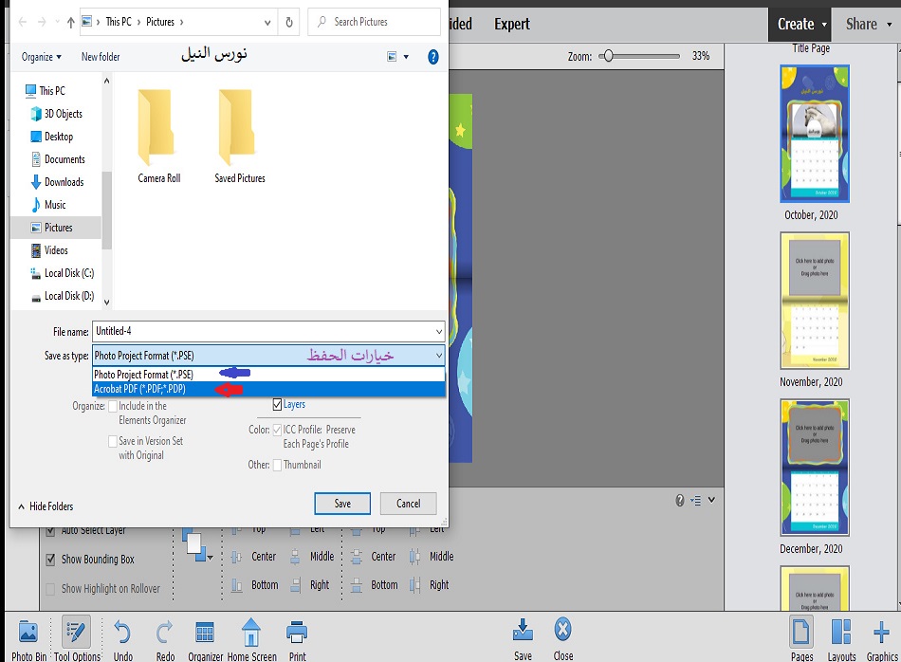Screen dimensions: 901x662
Task: Open the Organizer icon
Action: [x=204, y=634]
